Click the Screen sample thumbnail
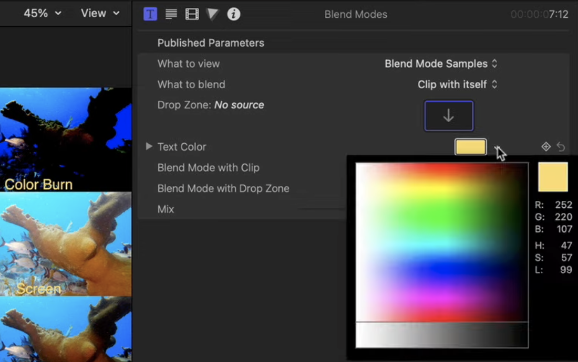The image size is (578, 362). click(x=66, y=244)
